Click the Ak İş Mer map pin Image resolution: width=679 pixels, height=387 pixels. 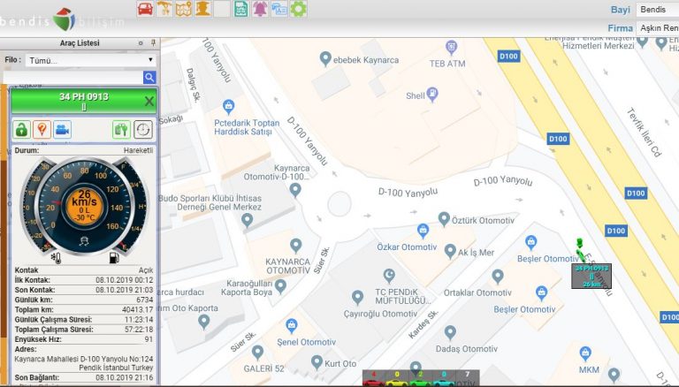point(450,251)
